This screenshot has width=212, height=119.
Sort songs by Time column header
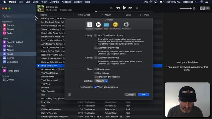pos(80,15)
